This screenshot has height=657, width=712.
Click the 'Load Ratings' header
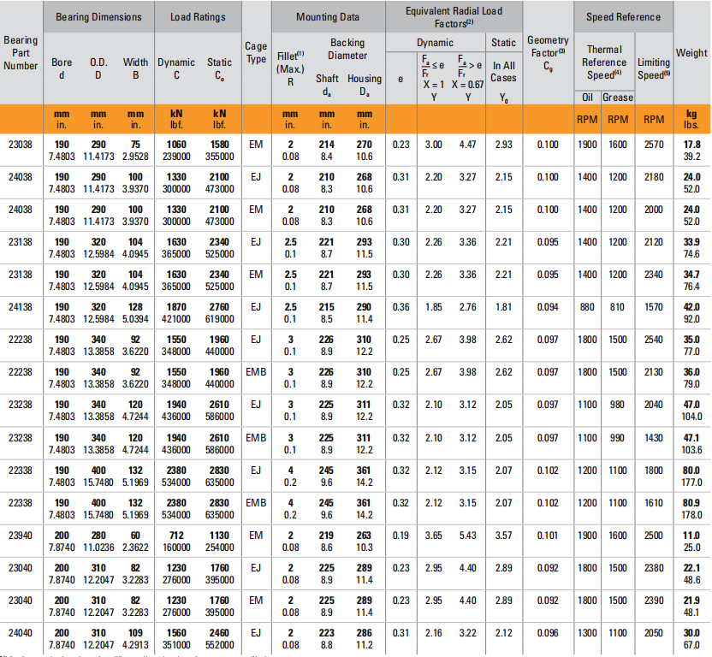click(198, 17)
